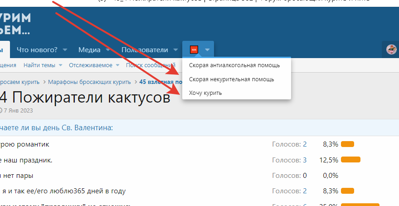399x206 pixels.
Task: Click the '0,0%' percentage value
Action: (331, 176)
